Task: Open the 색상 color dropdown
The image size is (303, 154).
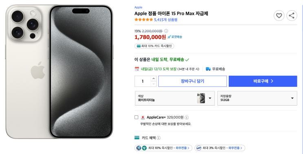Action: [x=175, y=98]
